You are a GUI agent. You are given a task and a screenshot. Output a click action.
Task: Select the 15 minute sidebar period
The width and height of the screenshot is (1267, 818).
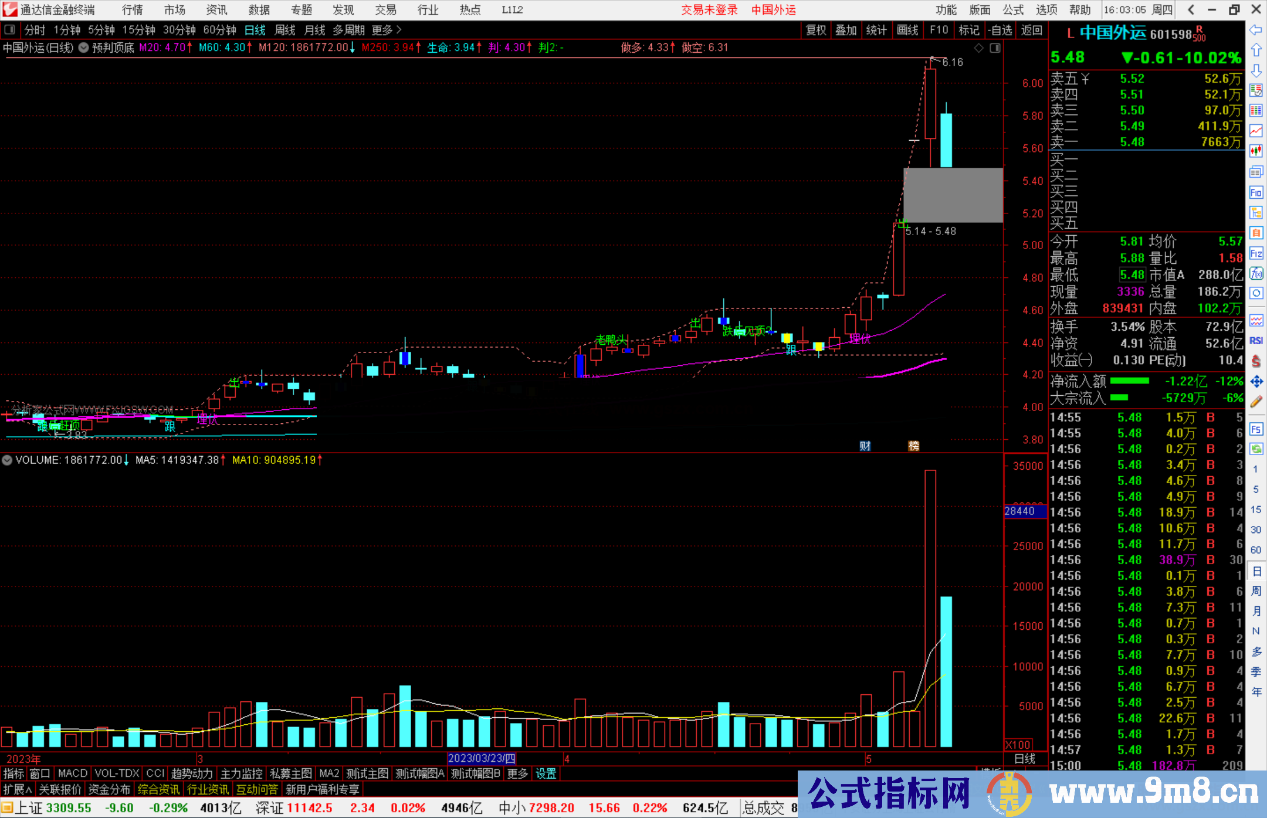tap(1256, 510)
